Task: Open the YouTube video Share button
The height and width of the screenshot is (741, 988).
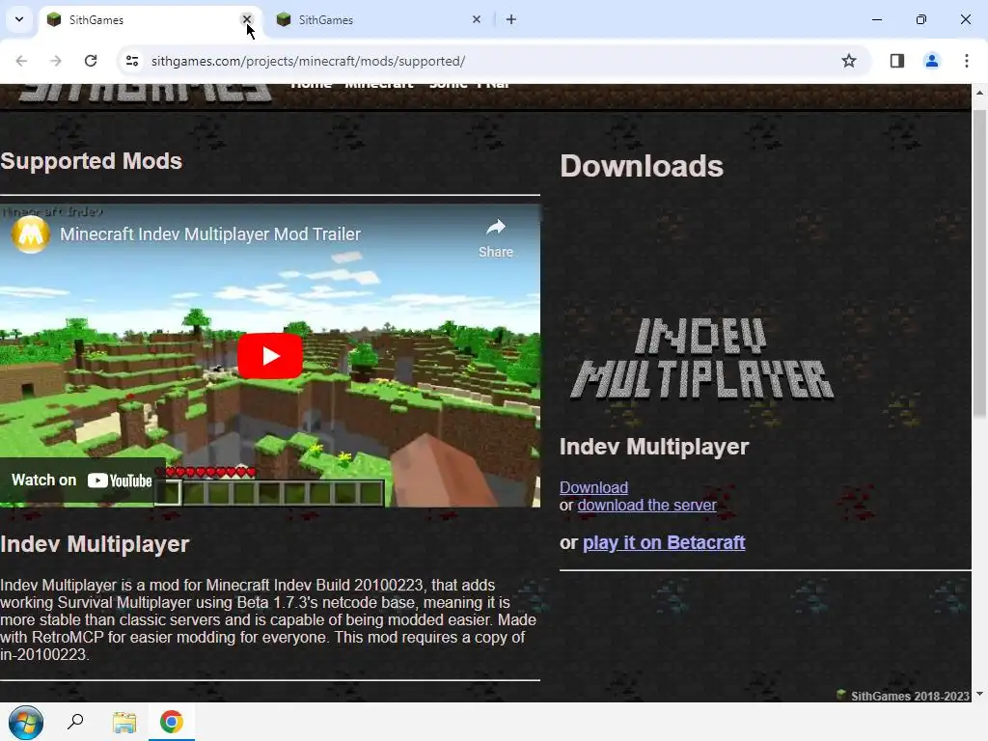Action: point(496,239)
